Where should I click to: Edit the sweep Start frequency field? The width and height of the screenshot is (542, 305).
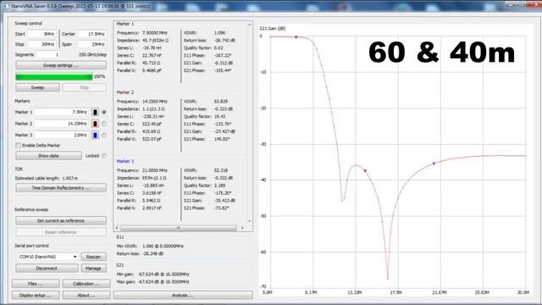point(41,34)
